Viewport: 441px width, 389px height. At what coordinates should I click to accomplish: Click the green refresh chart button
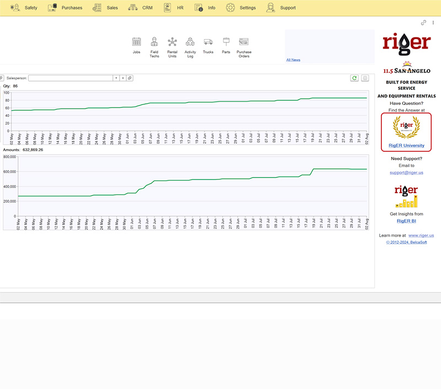[x=354, y=78]
